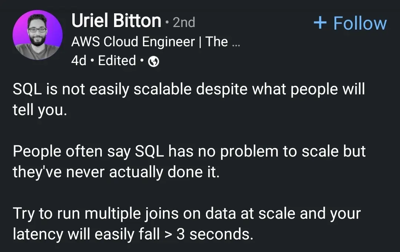Click the 4d post timestamp
The image size is (400, 252).
click(78, 60)
